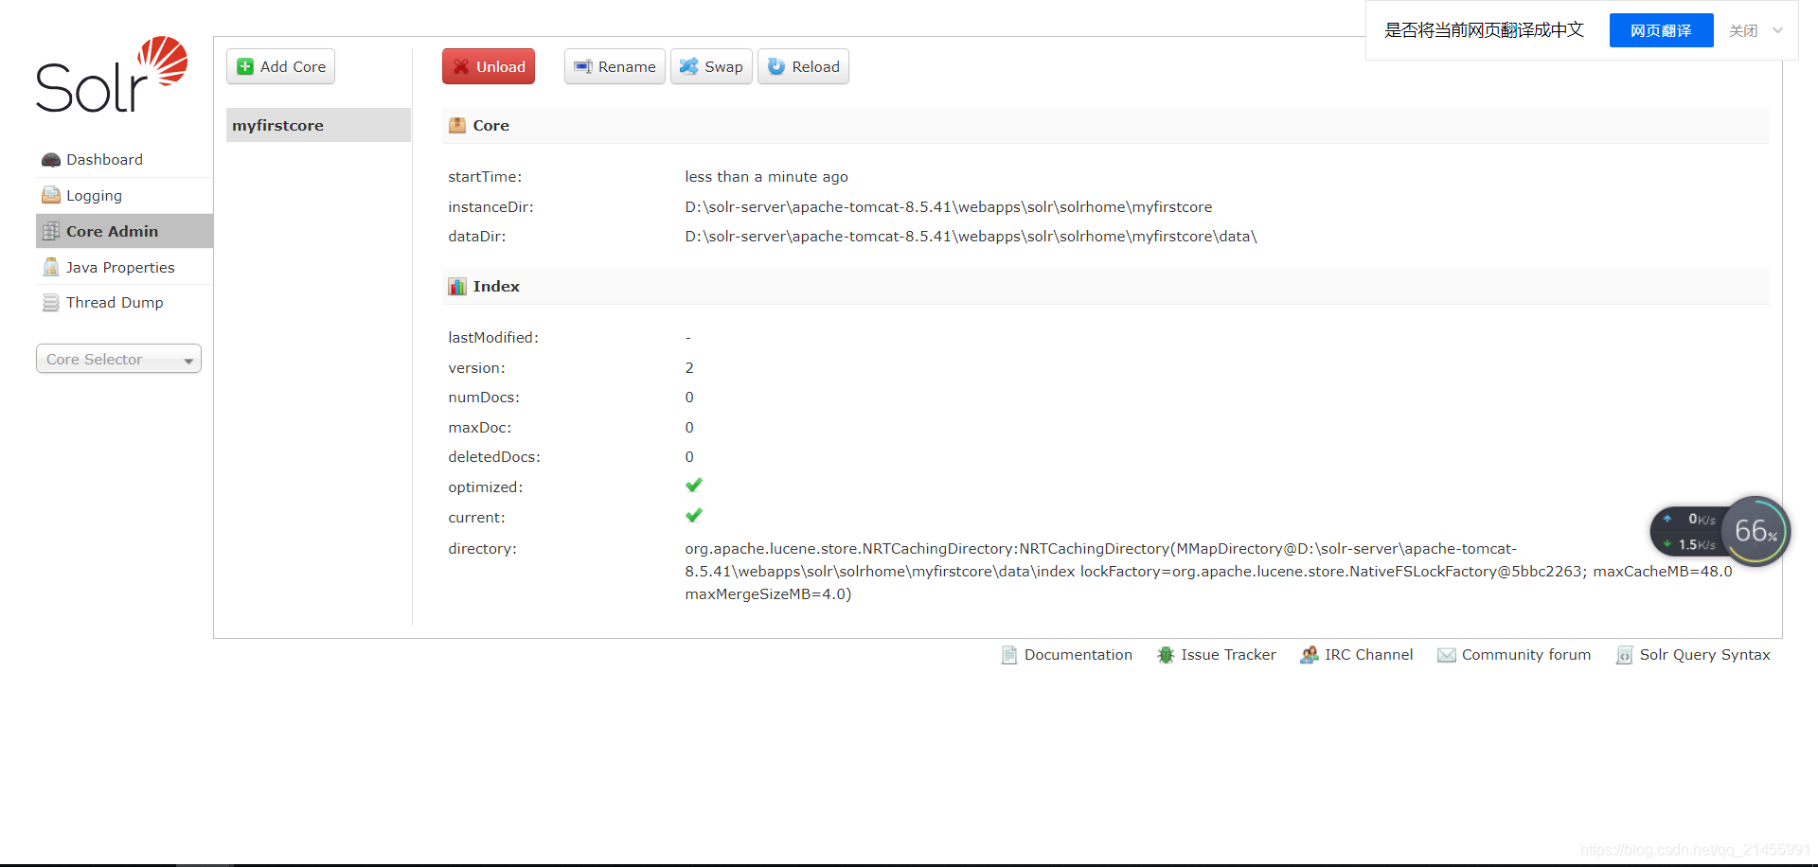Click the current green checkmark
This screenshot has height=867, width=1818.
pyautogui.click(x=694, y=515)
